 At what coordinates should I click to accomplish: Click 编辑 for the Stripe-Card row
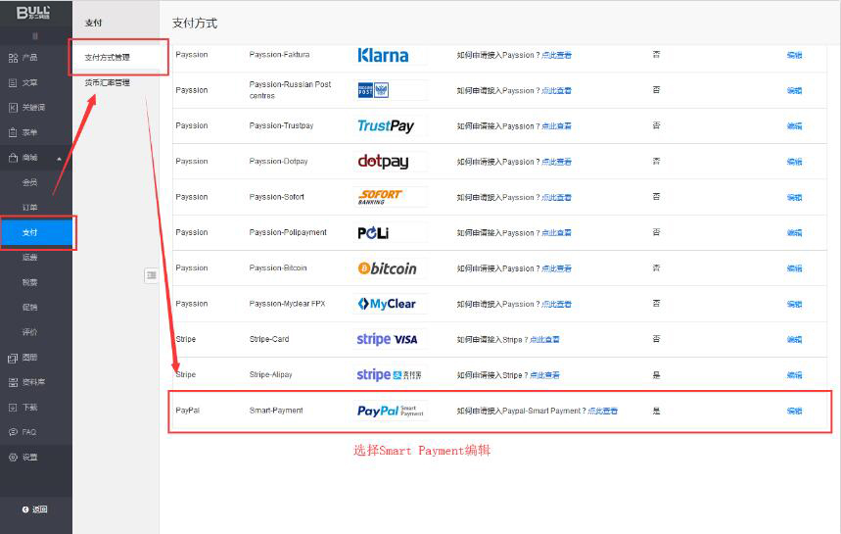click(794, 340)
